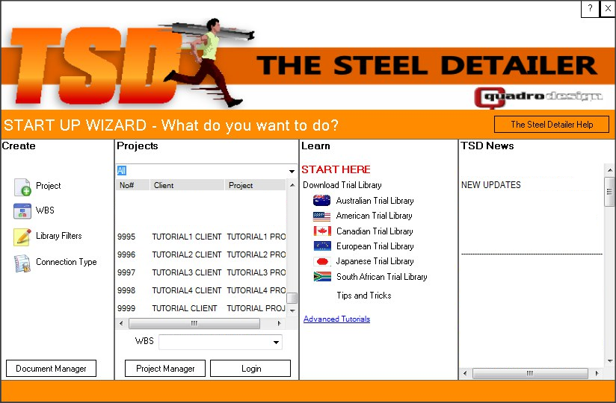Click the European Union flag icon

tap(321, 246)
